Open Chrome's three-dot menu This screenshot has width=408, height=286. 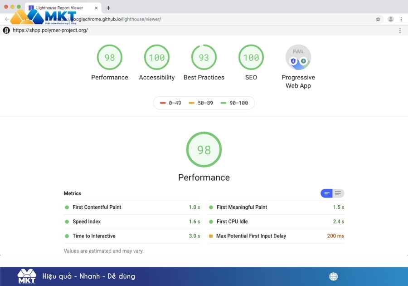coord(401,19)
